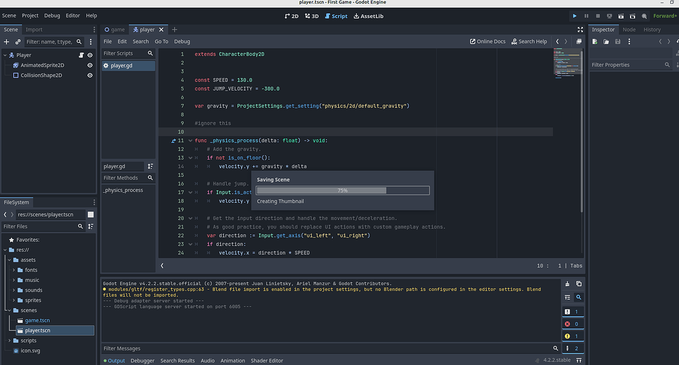This screenshot has height=365, width=679.
Task: Collapse the res:// root folder
Action: click(x=5, y=250)
